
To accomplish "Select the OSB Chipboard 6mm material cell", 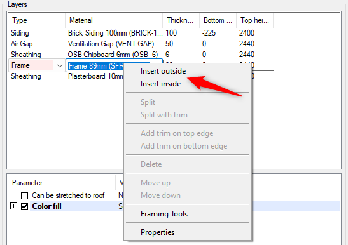I will (x=113, y=55).
